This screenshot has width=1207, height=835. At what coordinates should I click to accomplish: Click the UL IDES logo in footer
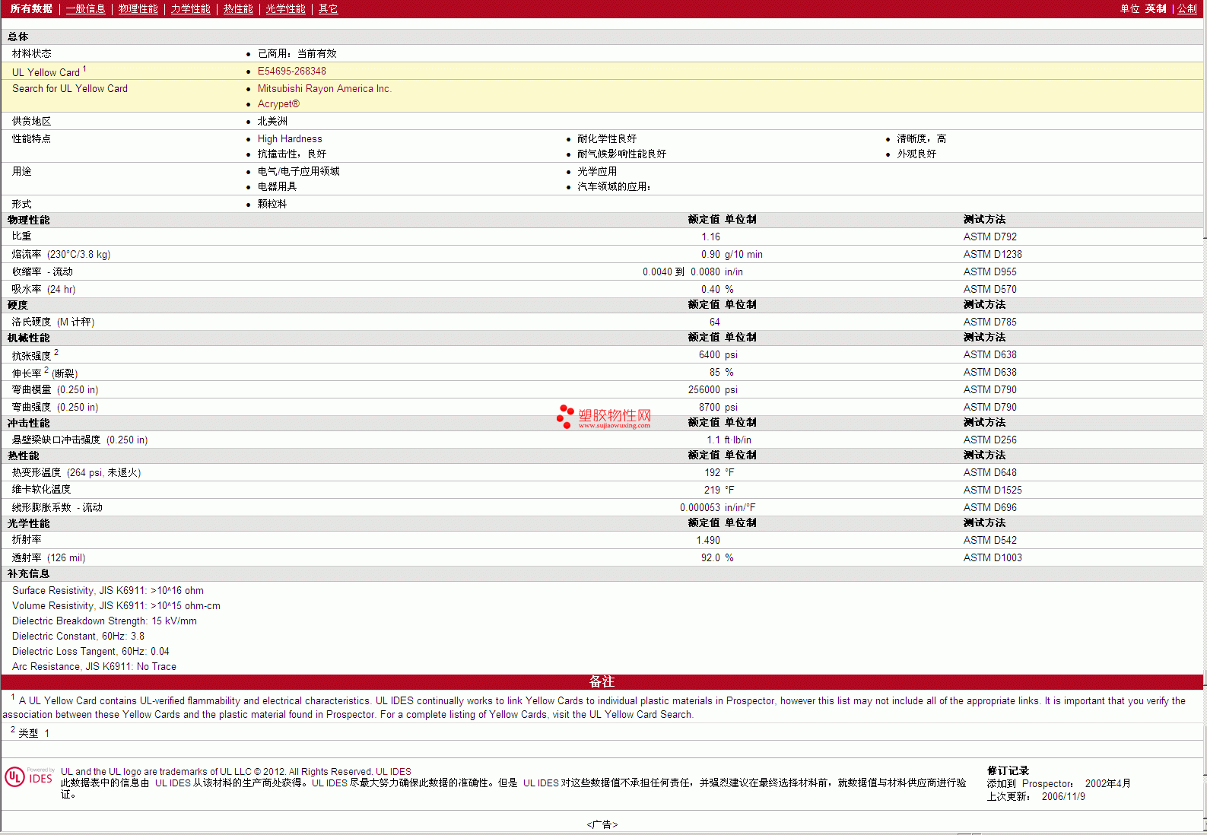click(29, 776)
